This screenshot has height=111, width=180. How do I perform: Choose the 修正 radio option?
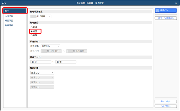34,31
